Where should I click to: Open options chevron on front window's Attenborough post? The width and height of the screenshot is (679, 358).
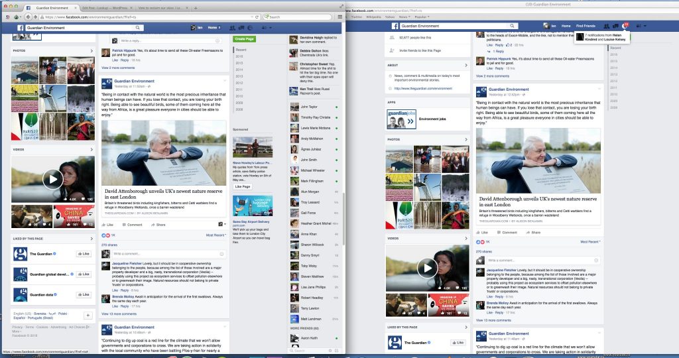225,80
